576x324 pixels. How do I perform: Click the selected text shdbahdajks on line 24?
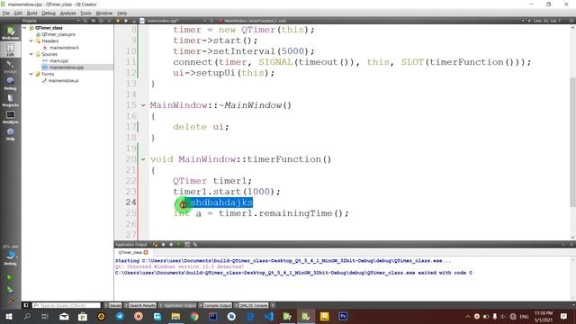(220, 202)
